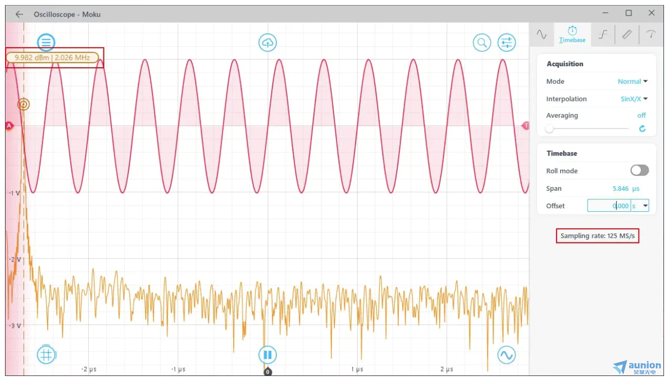Viewport: 667px width, 380px height.
Task: Click the 9.982 dBm cursor readout
Action: [x=52, y=58]
